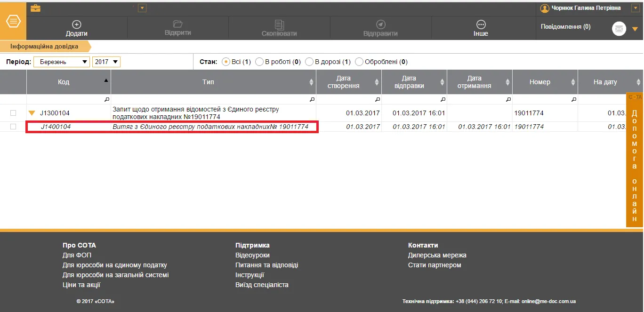The height and width of the screenshot is (312, 644).
Task: Open the Дилерська мережа link
Action: pos(437,255)
